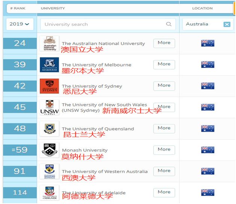
Task: Open The University of New South Wales link
Action: 105,107
